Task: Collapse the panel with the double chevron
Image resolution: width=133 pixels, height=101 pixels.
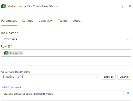Action: point(130,6)
